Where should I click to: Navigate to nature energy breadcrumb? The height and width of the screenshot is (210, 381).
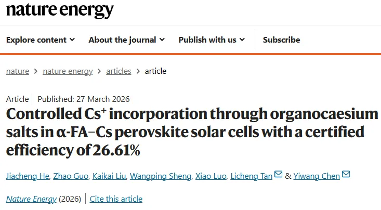(68, 71)
